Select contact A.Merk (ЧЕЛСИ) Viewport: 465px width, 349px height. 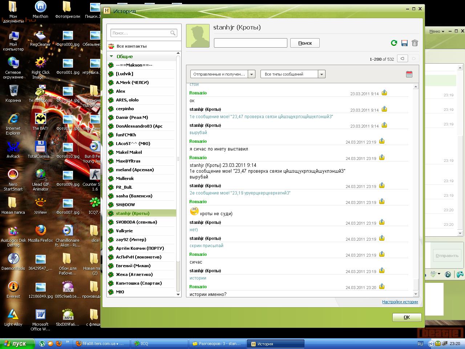pyautogui.click(x=142, y=83)
